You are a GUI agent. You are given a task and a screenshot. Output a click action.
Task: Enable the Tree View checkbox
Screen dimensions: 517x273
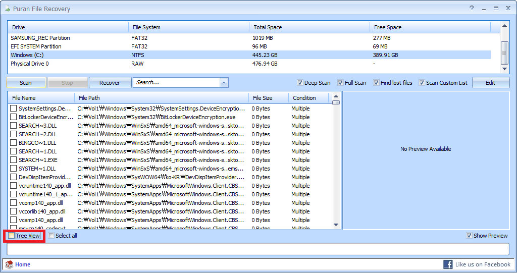coord(12,236)
